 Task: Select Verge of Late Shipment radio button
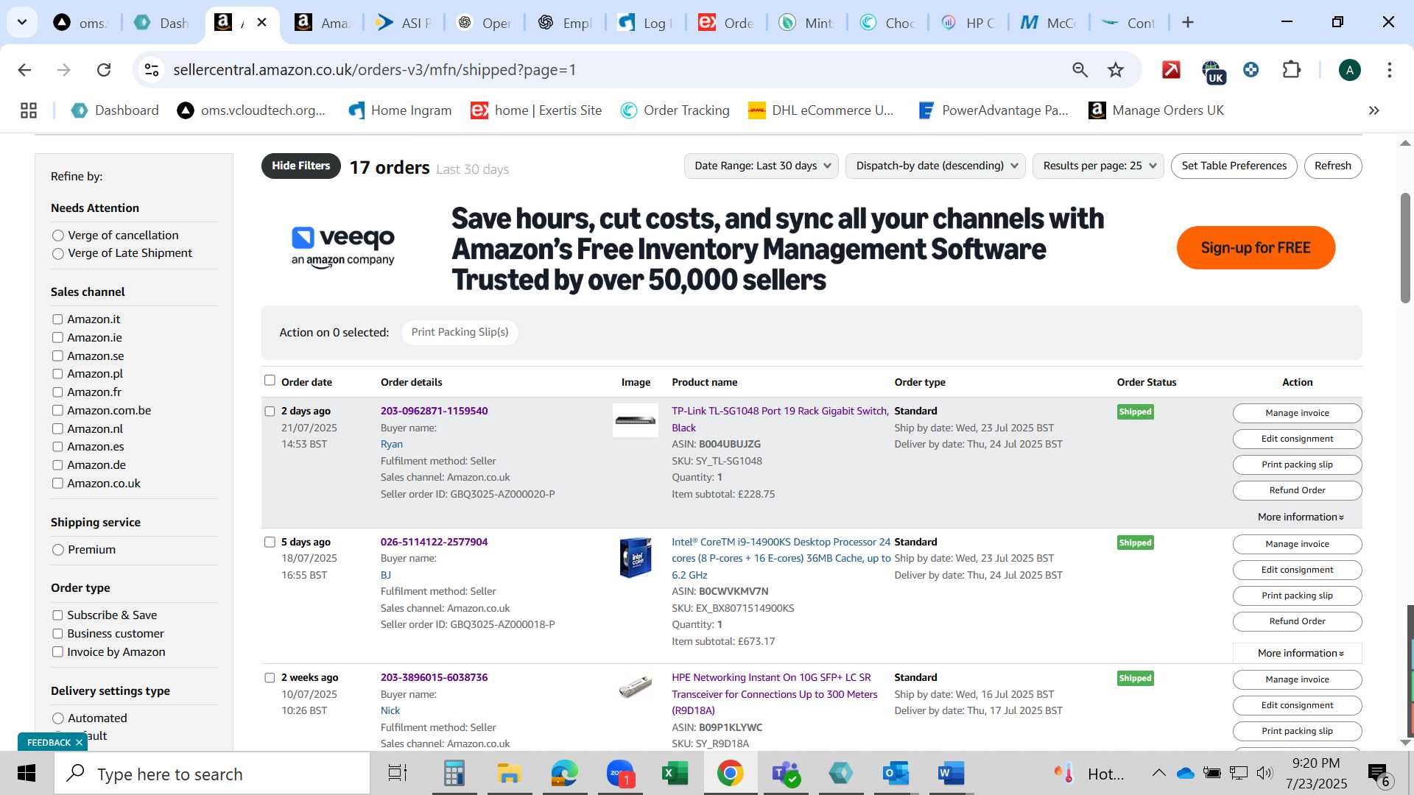58,254
